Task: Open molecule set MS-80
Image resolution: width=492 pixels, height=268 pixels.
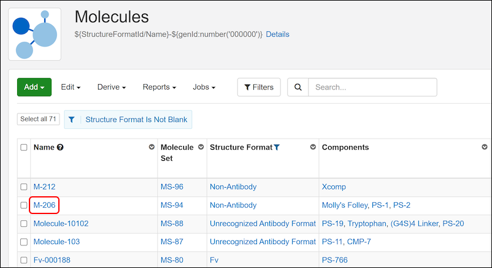Action: (x=172, y=260)
